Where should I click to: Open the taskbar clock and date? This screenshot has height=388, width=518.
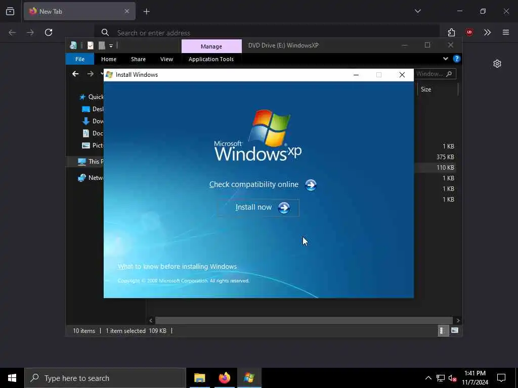click(x=475, y=378)
